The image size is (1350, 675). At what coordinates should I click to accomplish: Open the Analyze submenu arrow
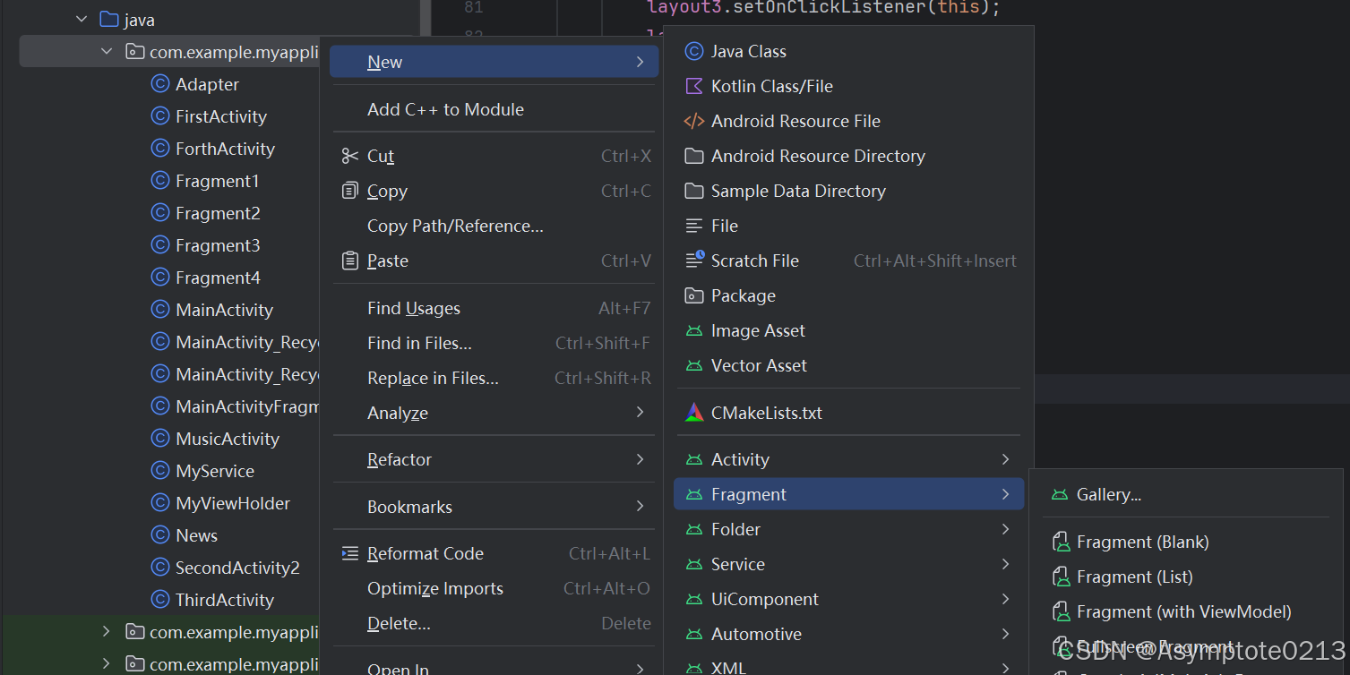click(640, 413)
